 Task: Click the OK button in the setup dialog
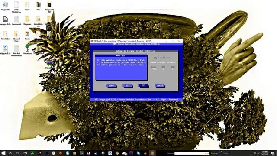[143, 86]
